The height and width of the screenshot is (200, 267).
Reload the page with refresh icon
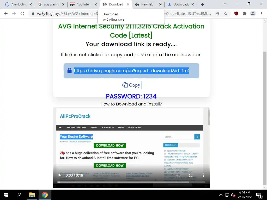[x=22, y=14]
